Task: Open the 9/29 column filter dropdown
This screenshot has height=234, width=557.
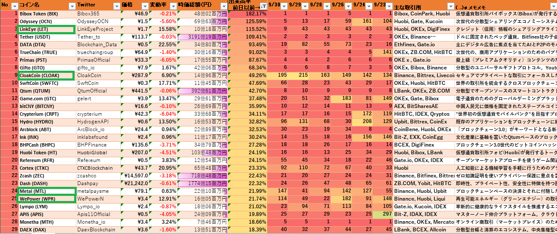Action: (306, 6)
